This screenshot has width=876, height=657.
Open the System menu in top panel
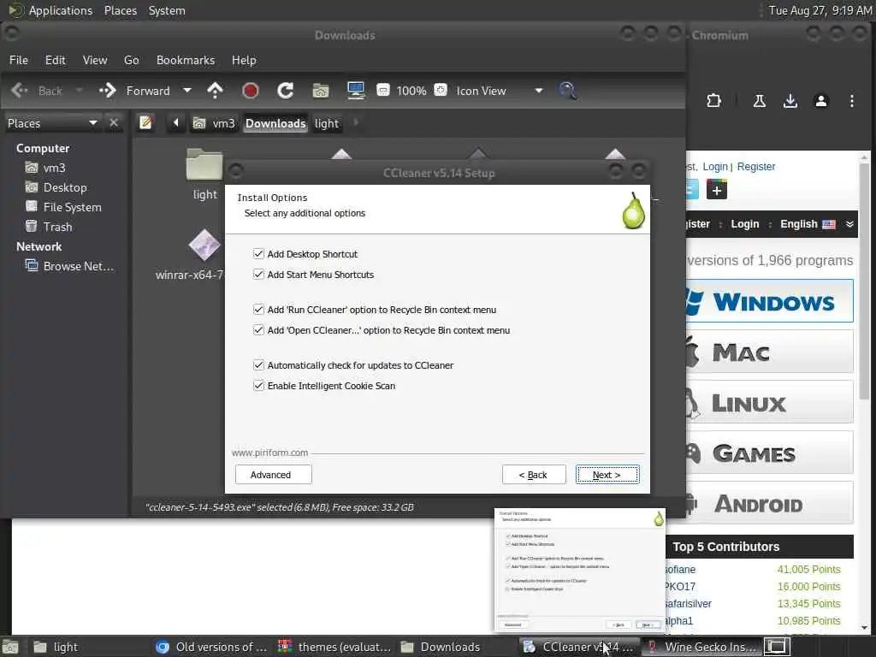point(167,10)
